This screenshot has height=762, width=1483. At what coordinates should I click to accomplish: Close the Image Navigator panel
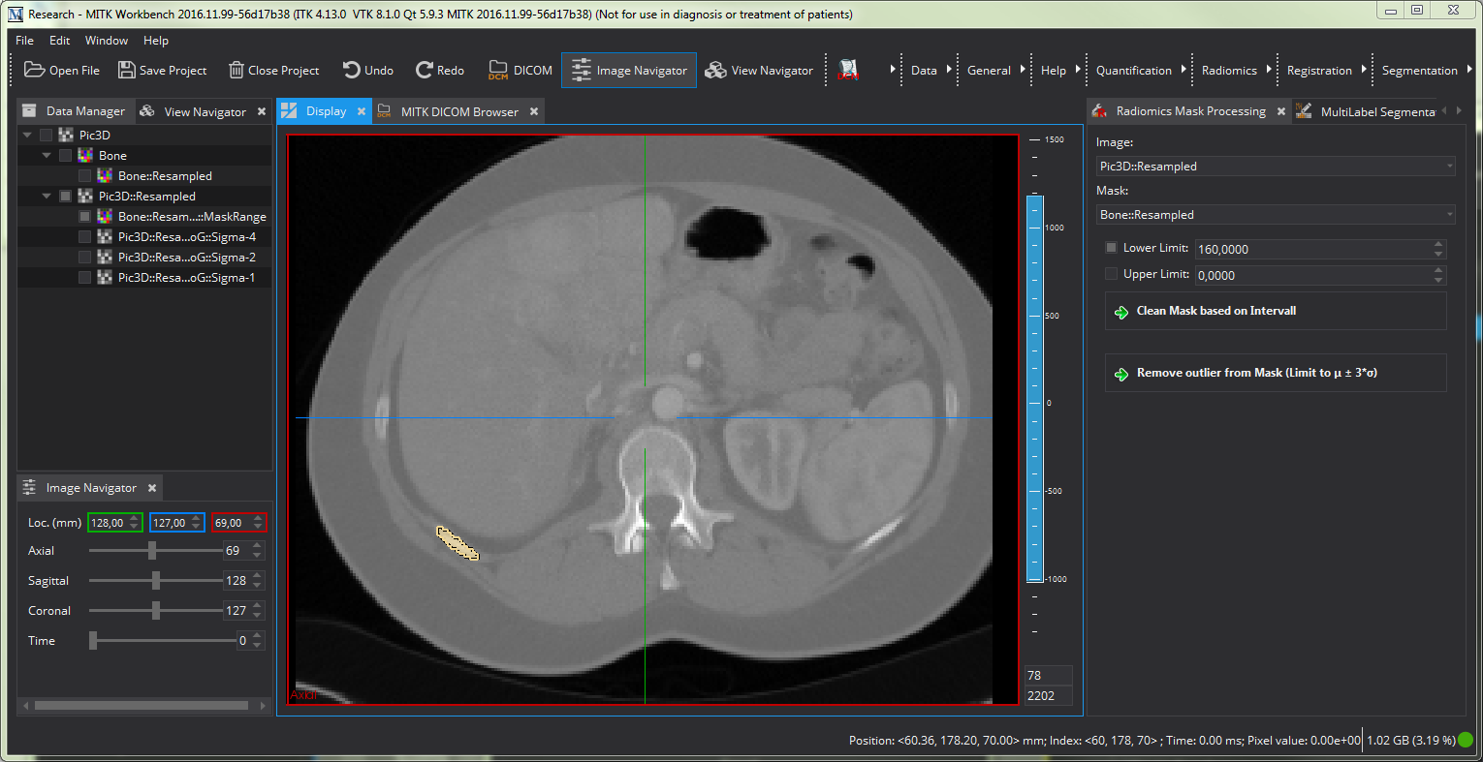pos(152,488)
